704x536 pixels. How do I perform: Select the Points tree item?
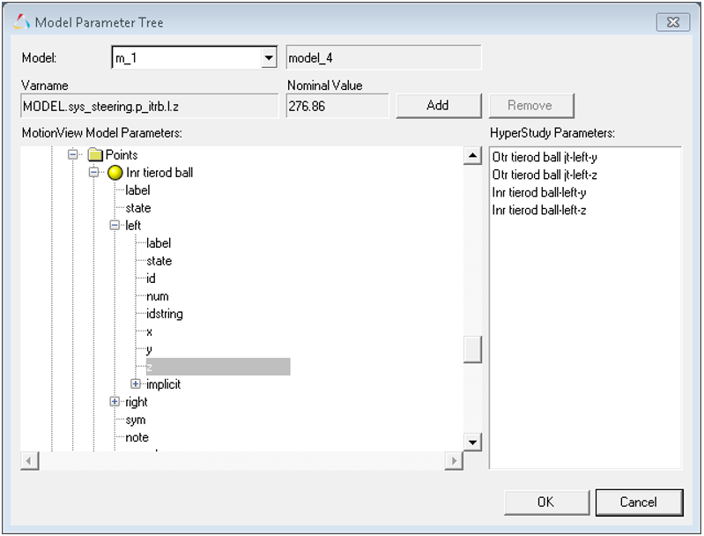tap(122, 155)
